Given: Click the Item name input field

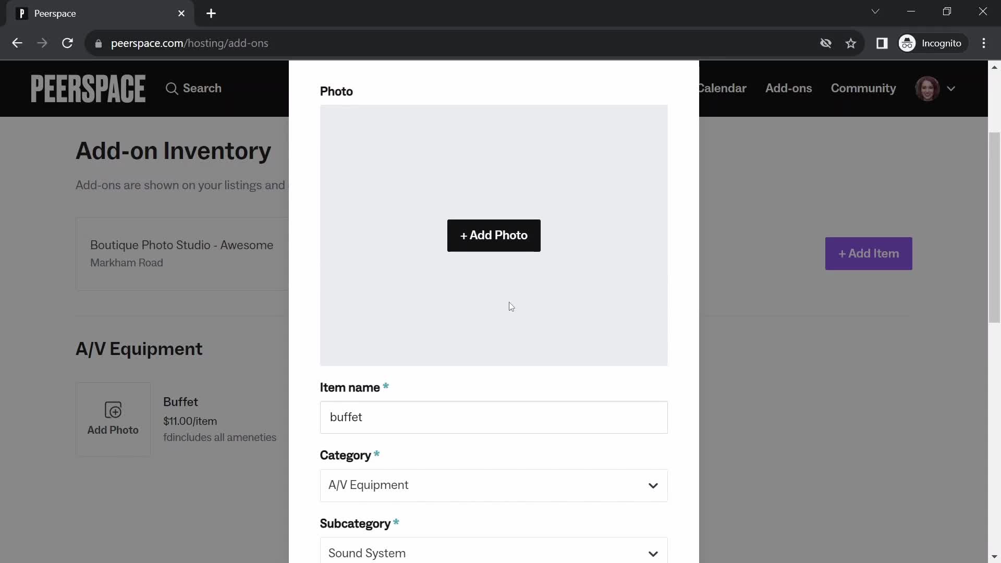Looking at the screenshot, I should tap(494, 417).
